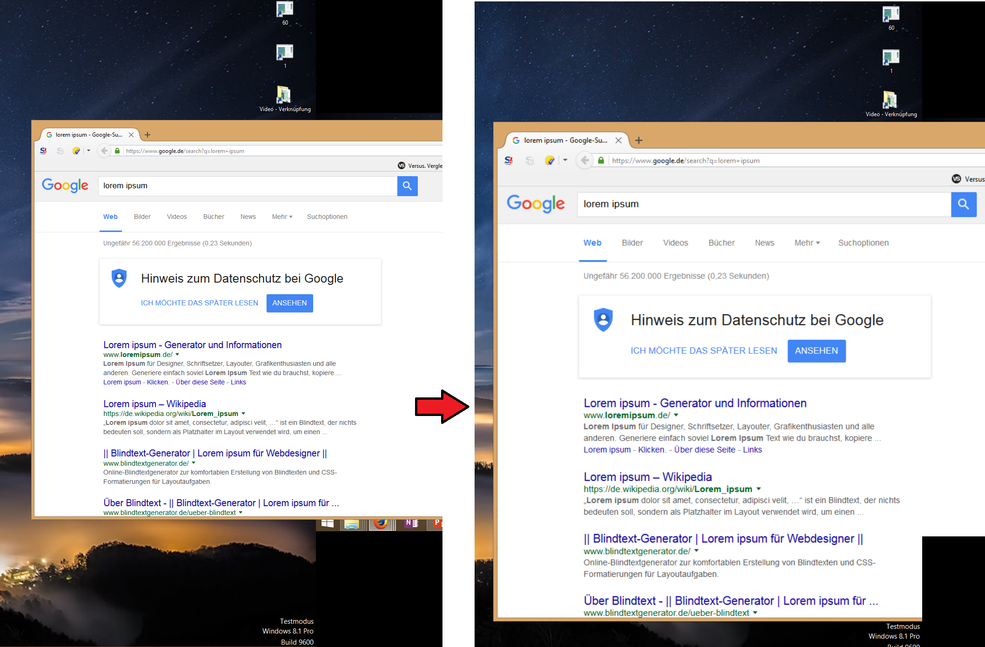Open toolbar dropdown arrow beside bookmark icon, enlarged window
Image resolution: width=985 pixels, height=647 pixels.
pos(565,160)
